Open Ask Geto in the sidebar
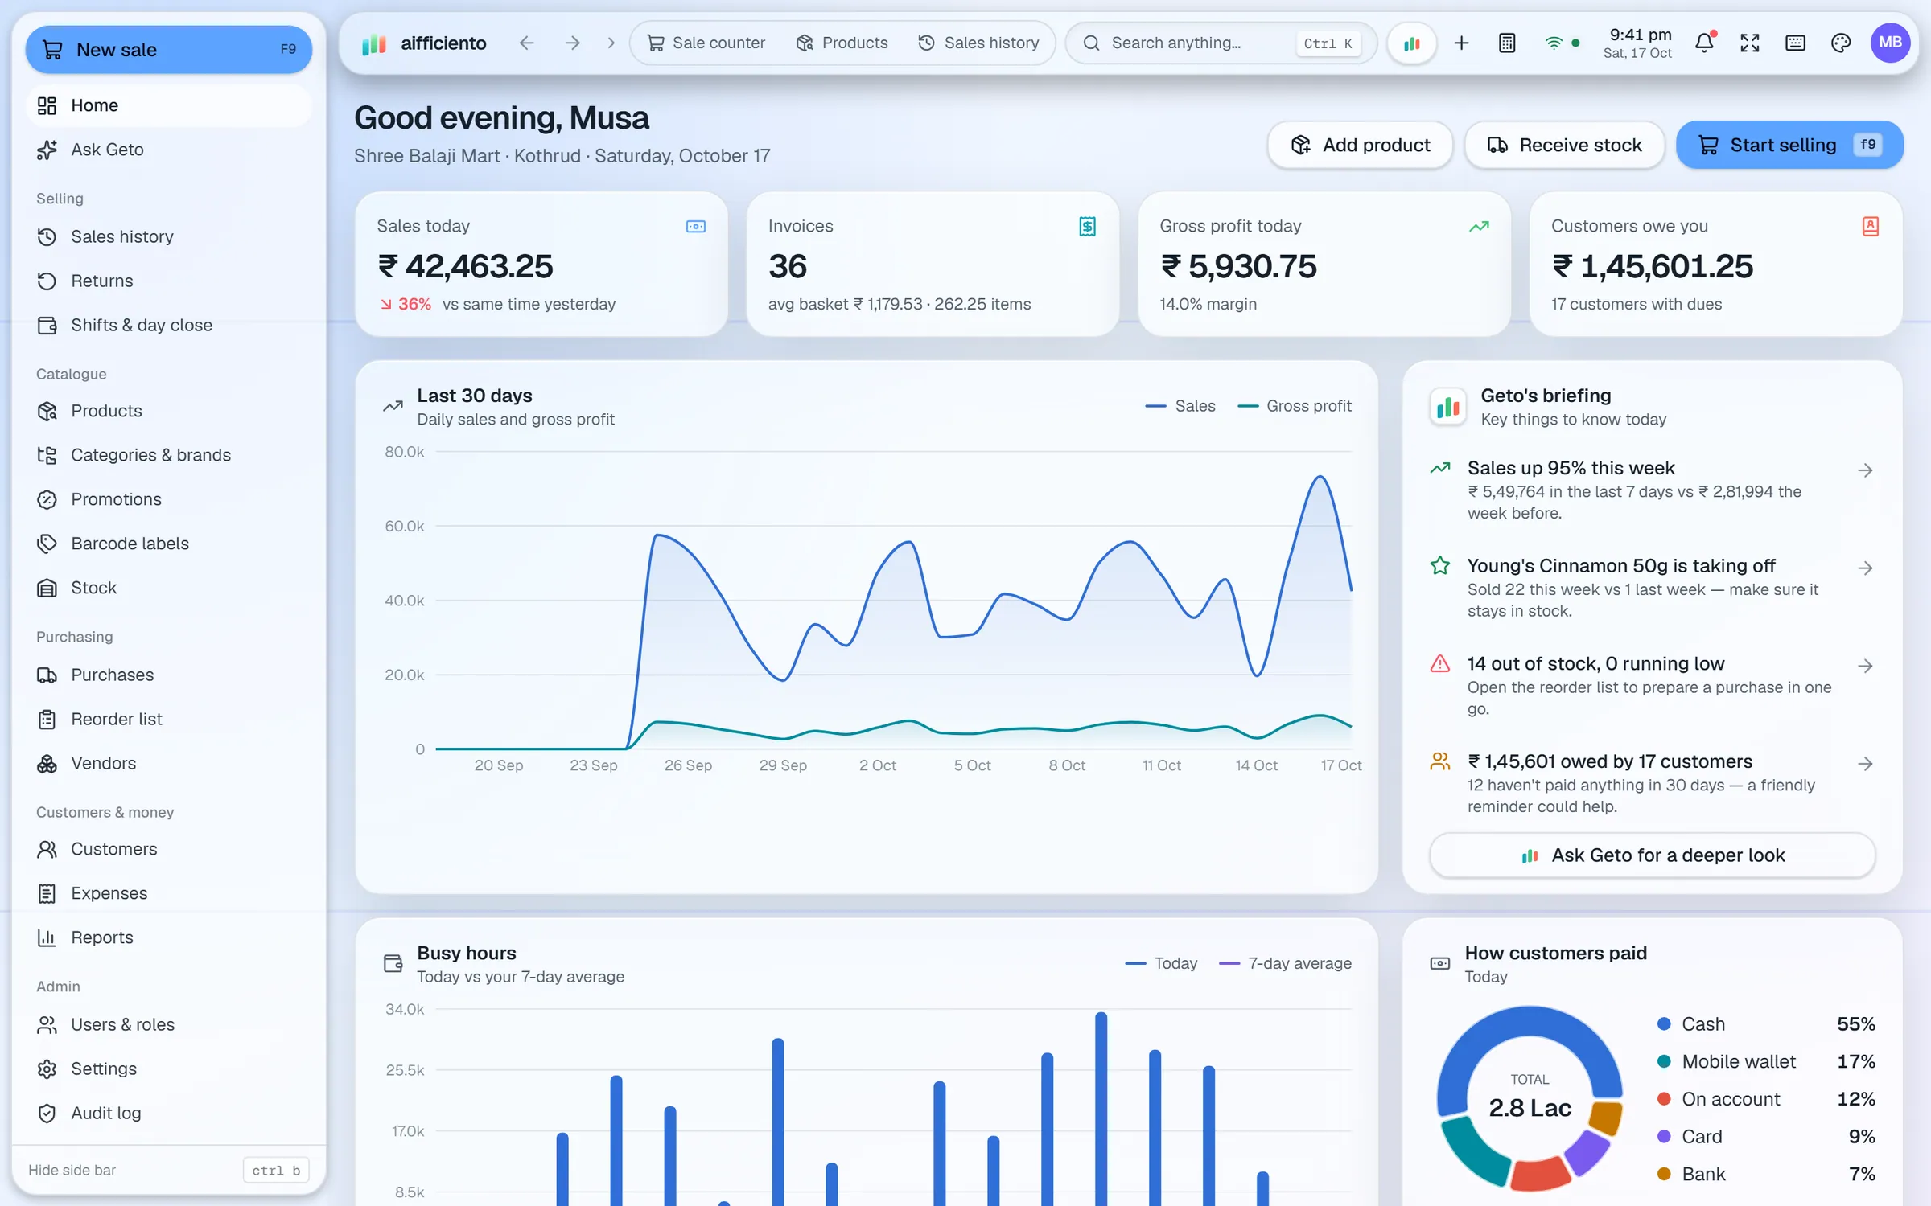Image resolution: width=1931 pixels, height=1206 pixels. click(168, 150)
